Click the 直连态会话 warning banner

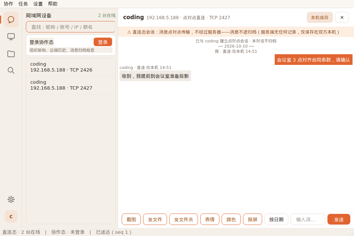click(x=236, y=32)
